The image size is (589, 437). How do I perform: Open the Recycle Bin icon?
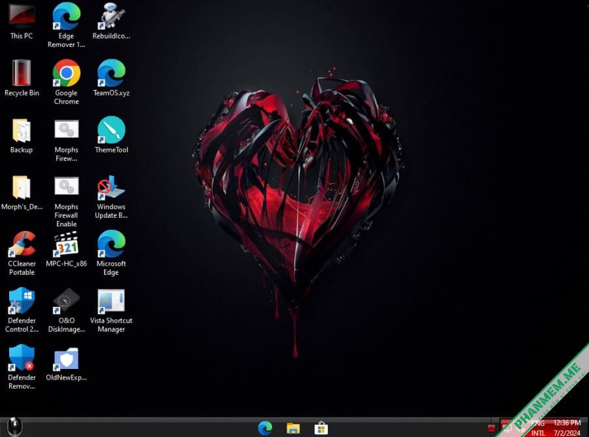click(22, 78)
